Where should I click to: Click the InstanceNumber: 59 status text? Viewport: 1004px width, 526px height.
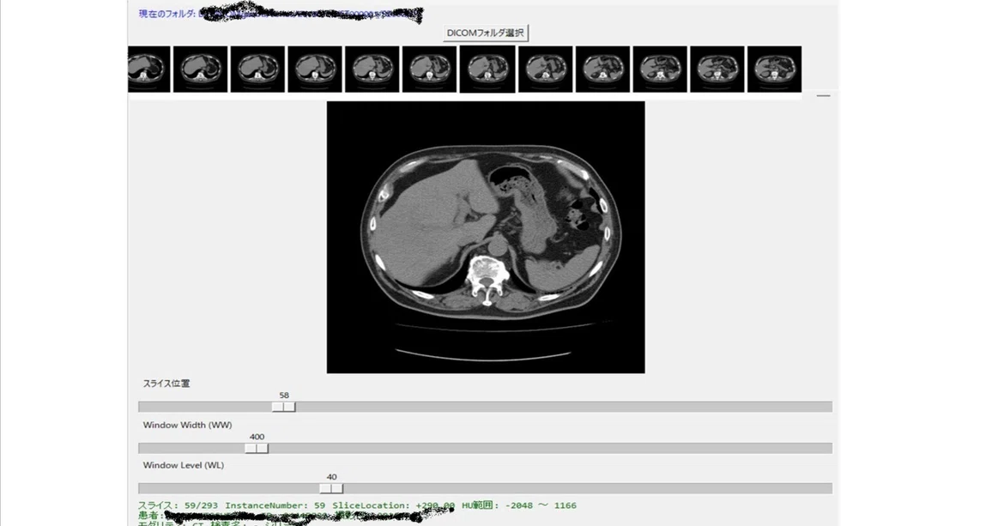(275, 505)
